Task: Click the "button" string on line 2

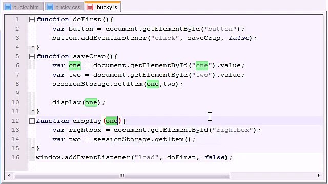Action: (220, 29)
